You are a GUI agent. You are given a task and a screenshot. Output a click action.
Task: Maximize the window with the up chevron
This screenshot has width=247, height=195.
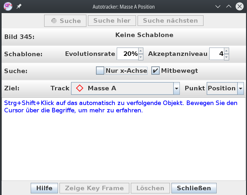[229, 7]
